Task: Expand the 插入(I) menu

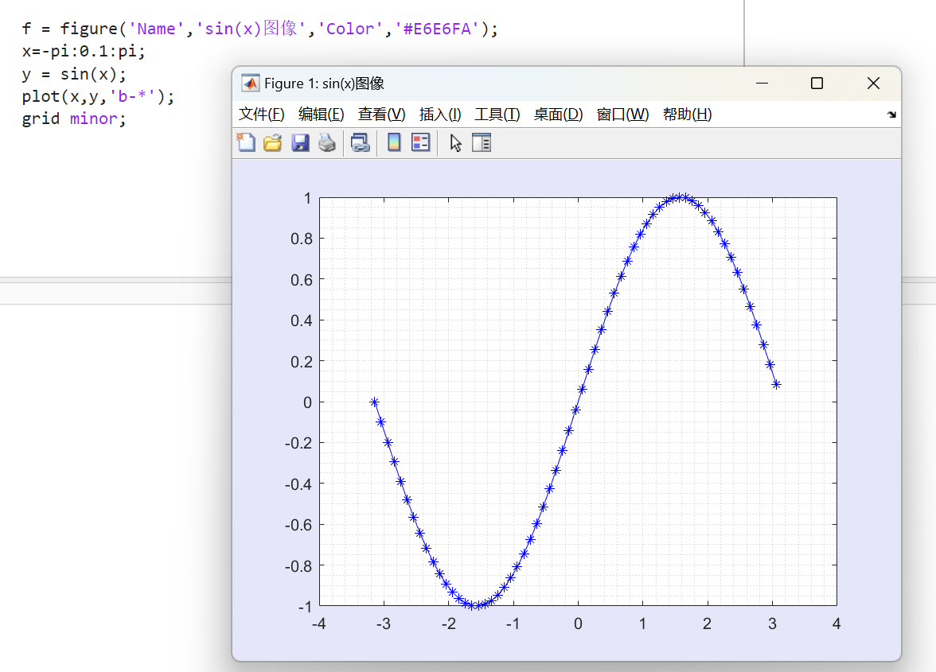Action: [440, 115]
